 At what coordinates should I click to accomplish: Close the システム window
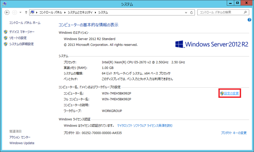[247, 3]
